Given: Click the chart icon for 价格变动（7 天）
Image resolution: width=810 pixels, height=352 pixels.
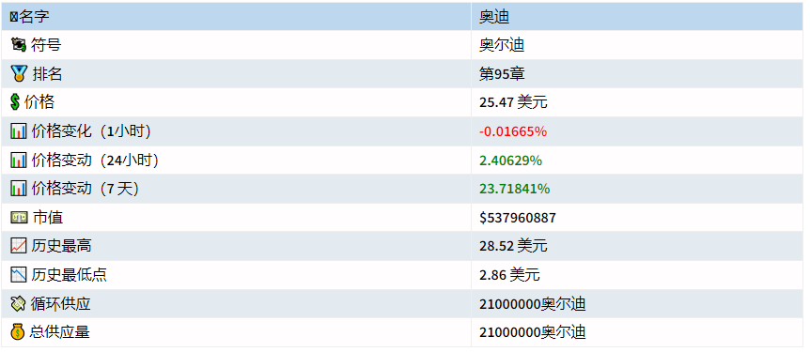Looking at the screenshot, I should point(19,189).
